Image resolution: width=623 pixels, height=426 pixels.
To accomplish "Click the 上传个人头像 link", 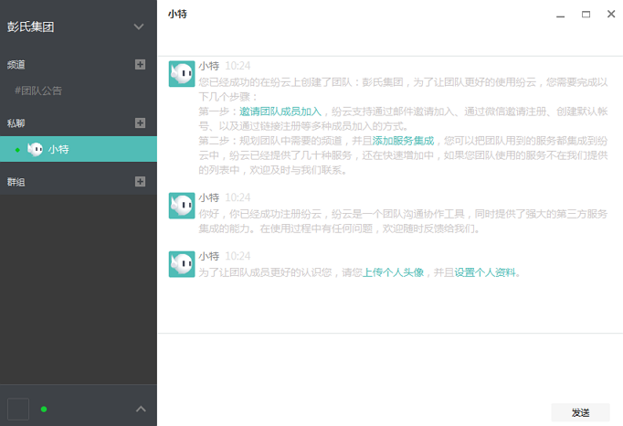I will (x=394, y=272).
